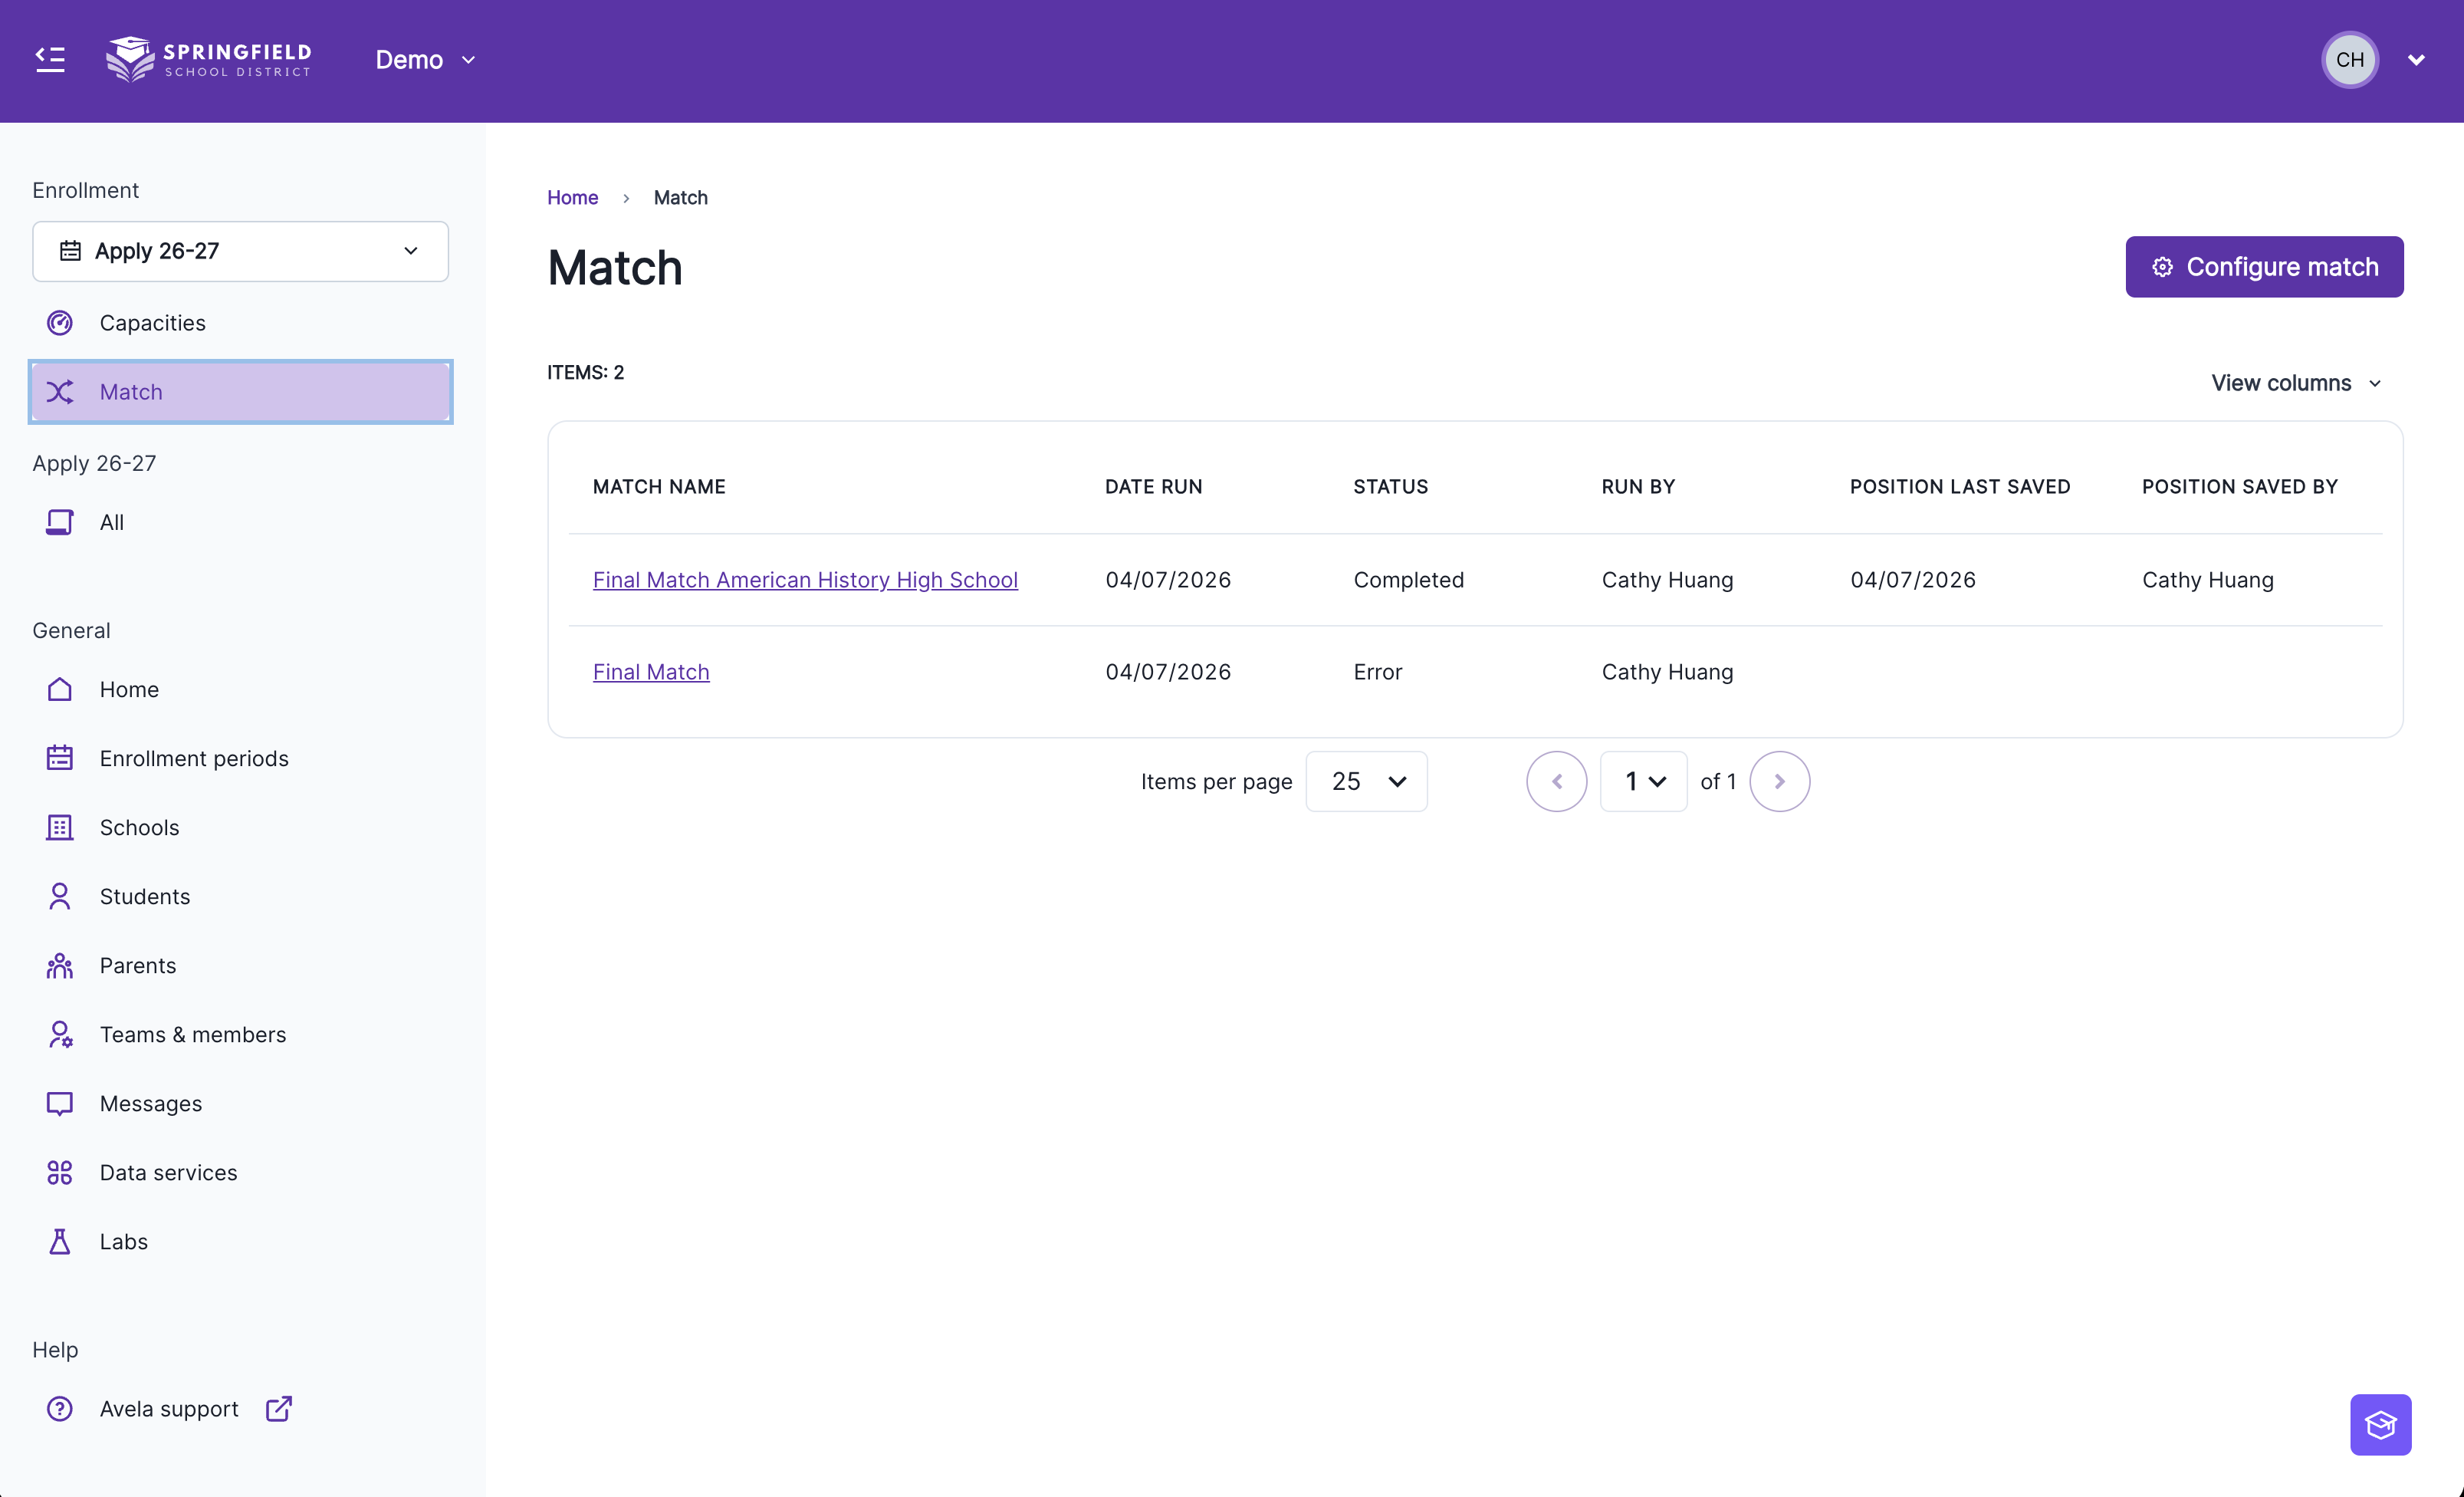Open Final Match American History High School
The height and width of the screenshot is (1497, 2464).
pos(805,581)
